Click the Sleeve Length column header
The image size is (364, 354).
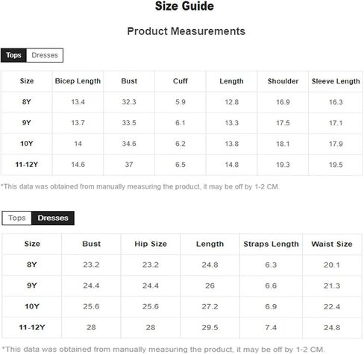pyautogui.click(x=336, y=81)
